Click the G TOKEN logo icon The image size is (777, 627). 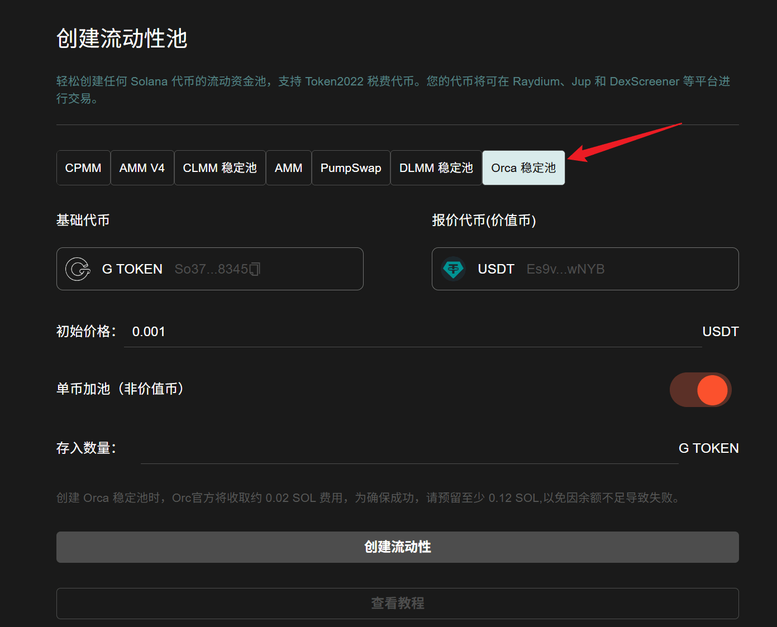click(x=78, y=269)
